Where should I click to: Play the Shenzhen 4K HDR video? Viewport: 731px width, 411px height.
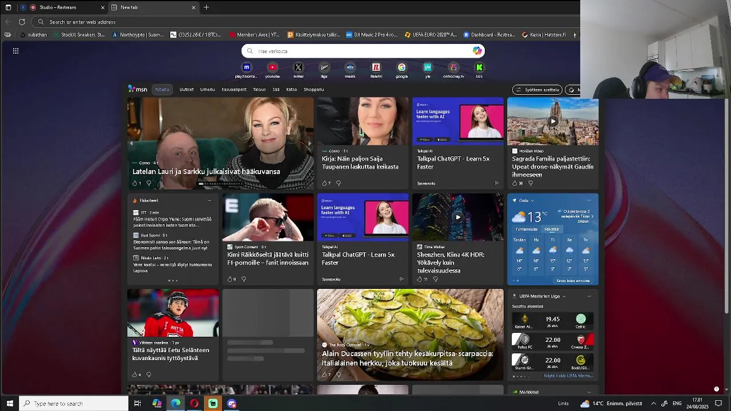457,217
